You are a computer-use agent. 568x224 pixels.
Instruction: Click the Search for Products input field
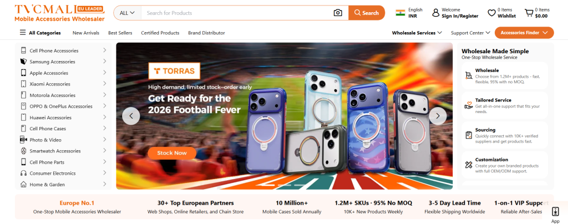pos(236,13)
